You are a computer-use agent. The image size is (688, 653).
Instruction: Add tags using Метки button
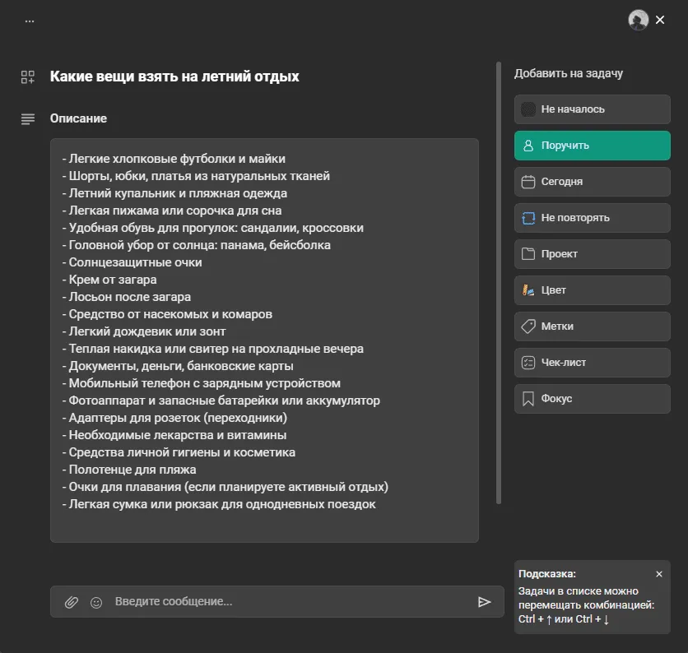[x=592, y=326]
